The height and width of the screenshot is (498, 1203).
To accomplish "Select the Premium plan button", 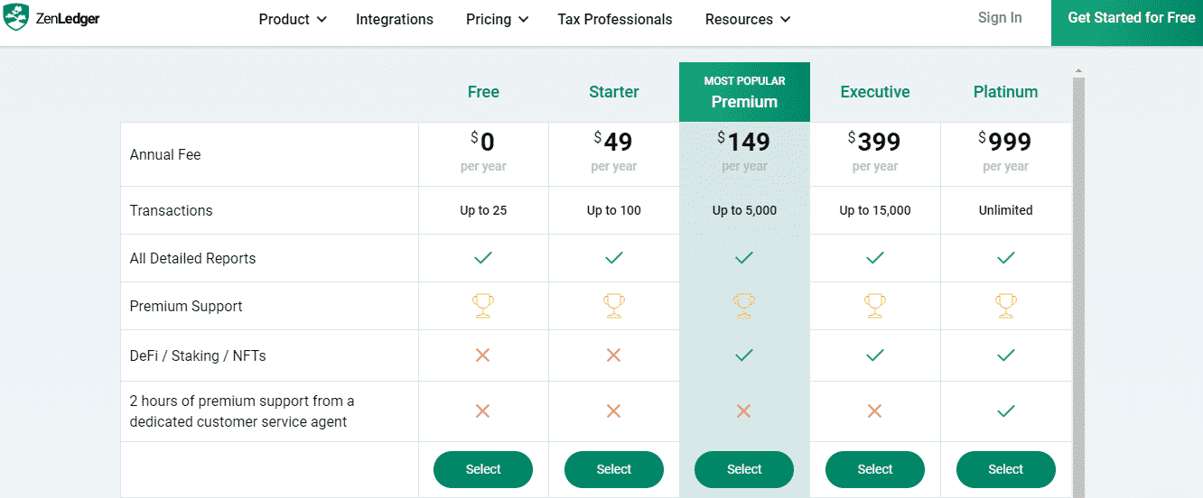I will click(x=744, y=469).
